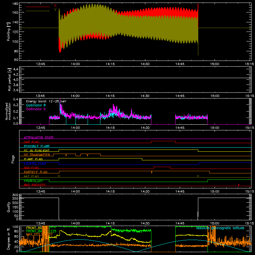255x255 pixels.
Task: Click the 3.6 tick of Roll period axis
Action: (x=15, y=90)
